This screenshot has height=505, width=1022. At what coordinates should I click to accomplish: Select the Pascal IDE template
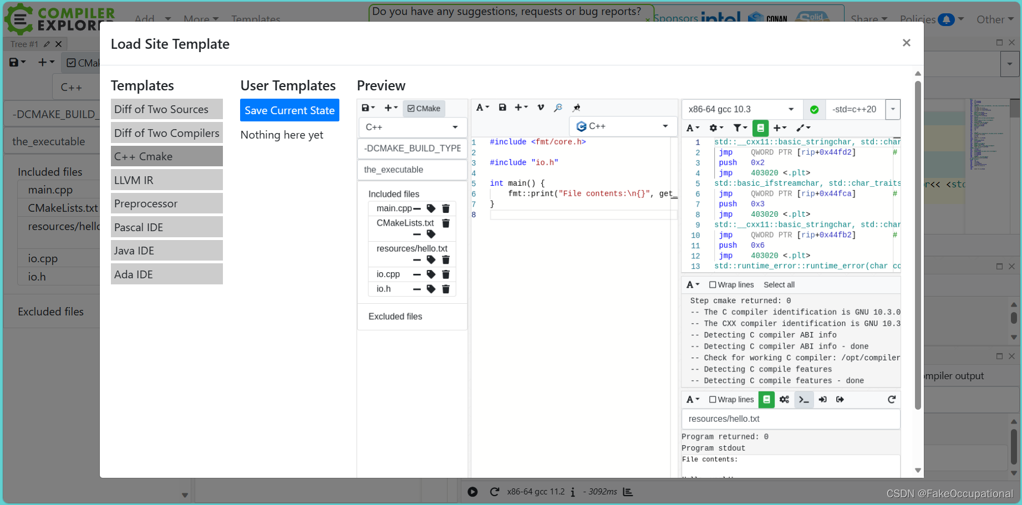(x=166, y=227)
